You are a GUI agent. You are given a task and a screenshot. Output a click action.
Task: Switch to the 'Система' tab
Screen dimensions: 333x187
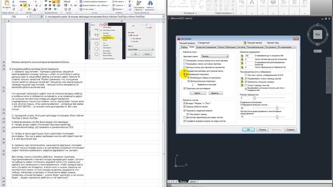click(241, 47)
